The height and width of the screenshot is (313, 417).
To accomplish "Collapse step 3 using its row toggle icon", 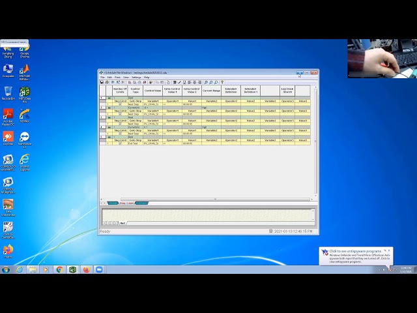I will point(109,117).
